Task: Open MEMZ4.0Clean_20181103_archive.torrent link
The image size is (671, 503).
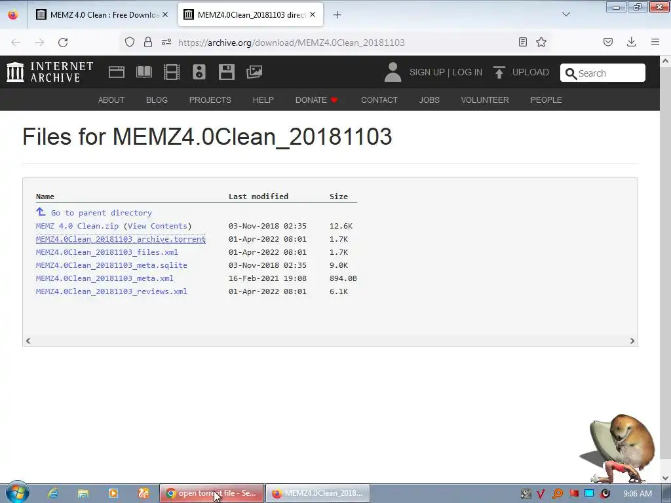Action: coord(121,239)
